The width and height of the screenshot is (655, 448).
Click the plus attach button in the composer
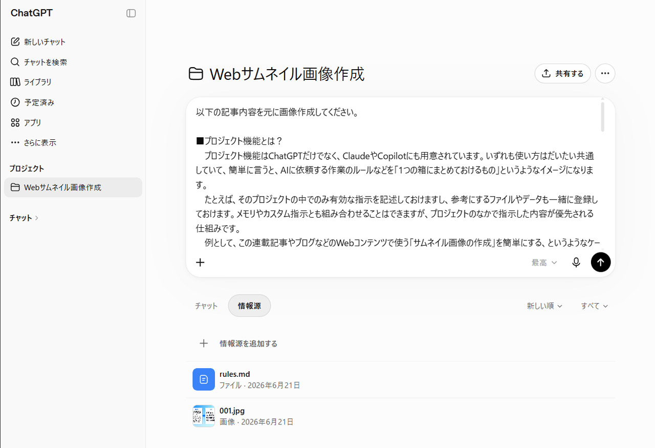click(x=200, y=262)
